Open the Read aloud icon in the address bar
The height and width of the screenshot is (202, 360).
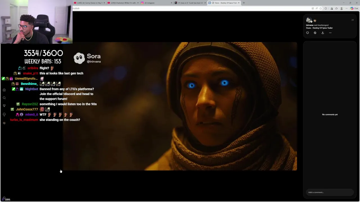coord(317,8)
